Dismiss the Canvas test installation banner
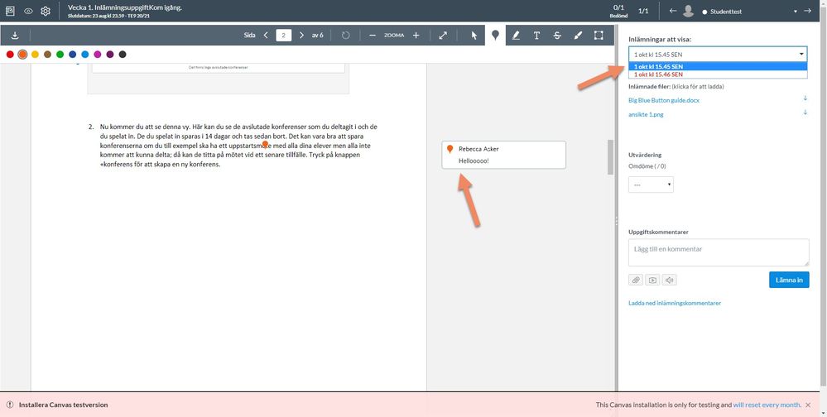 (x=808, y=405)
